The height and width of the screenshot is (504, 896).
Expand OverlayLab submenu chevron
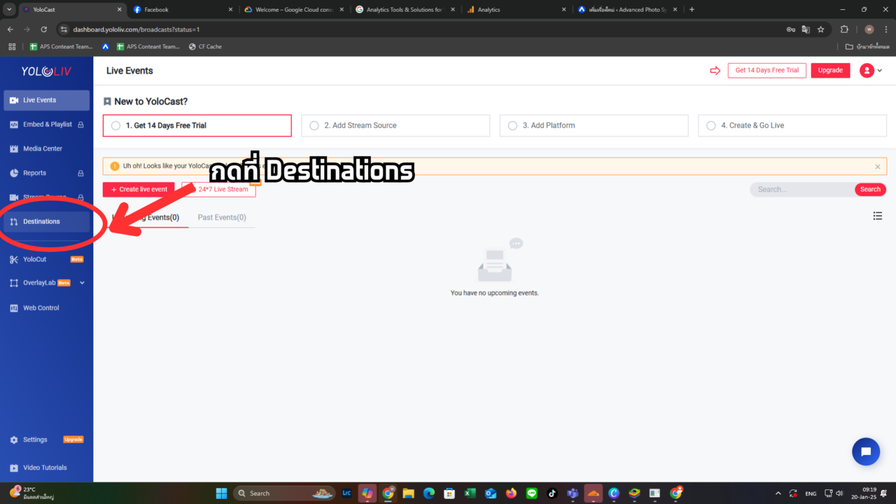tap(82, 283)
